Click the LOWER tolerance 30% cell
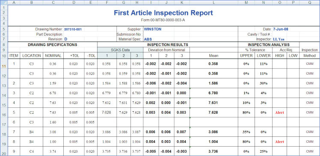Screen dimensions: 320x156 tap(264, 83)
